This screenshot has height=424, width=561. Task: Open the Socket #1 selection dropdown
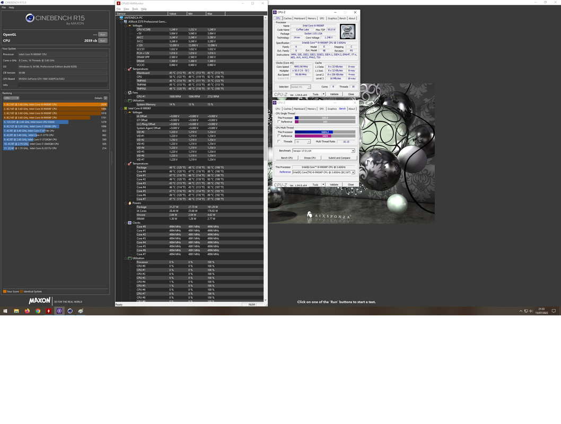(301, 87)
